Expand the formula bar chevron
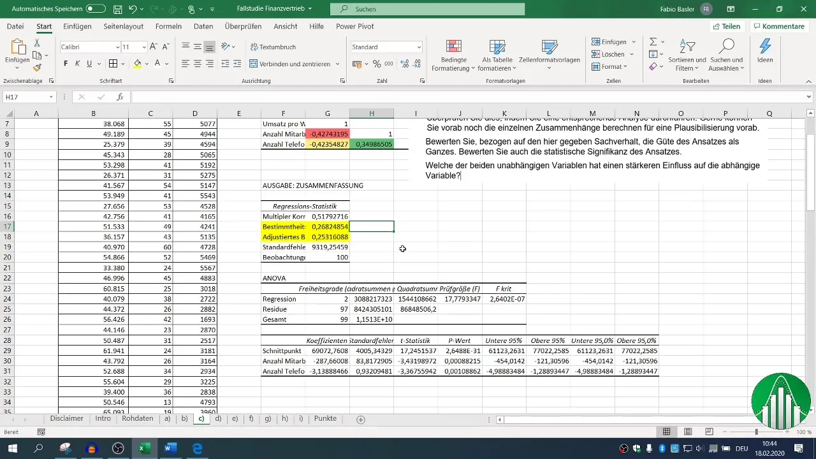This screenshot has height=459, width=816. pos(809,97)
